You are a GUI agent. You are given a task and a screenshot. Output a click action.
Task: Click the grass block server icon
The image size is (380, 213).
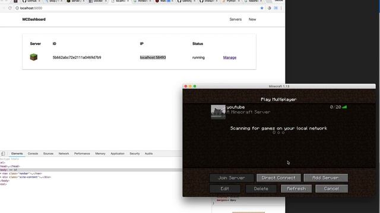click(x=33, y=57)
